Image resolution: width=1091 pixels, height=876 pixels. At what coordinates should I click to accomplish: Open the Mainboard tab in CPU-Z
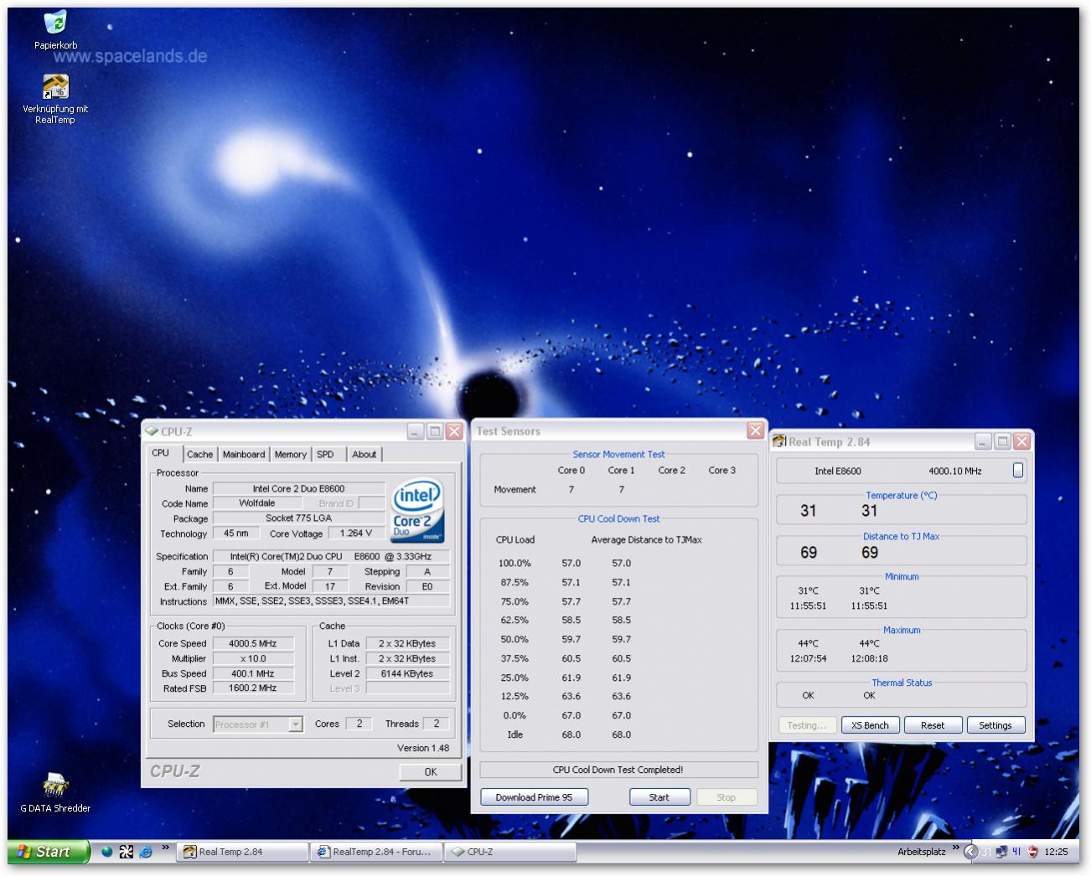pyautogui.click(x=244, y=455)
